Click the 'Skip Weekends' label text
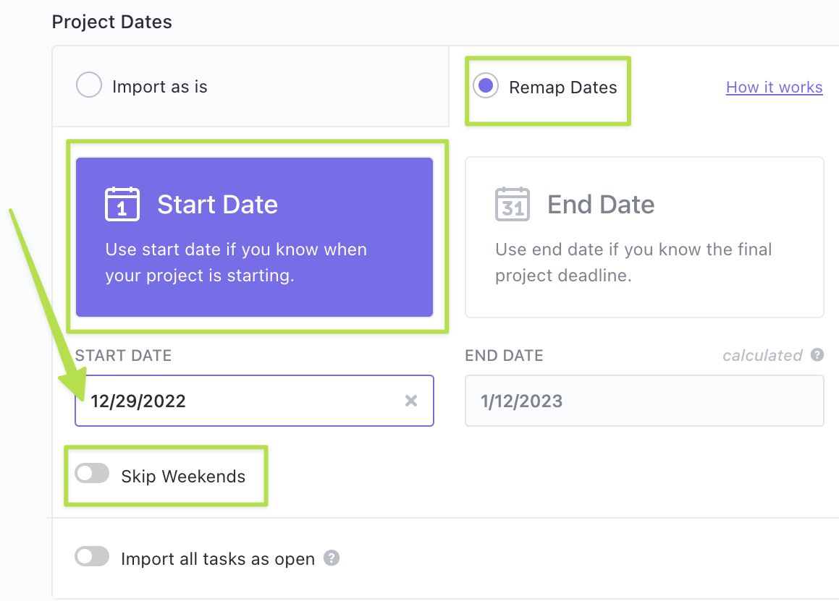Image resolution: width=839 pixels, height=601 pixels. tap(183, 477)
